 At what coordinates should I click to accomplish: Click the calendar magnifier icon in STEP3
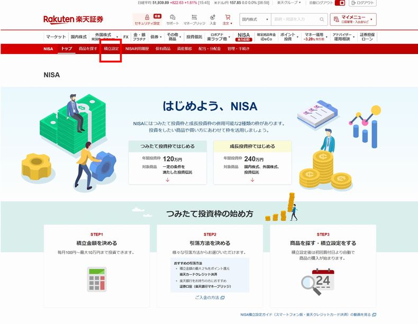318,282
